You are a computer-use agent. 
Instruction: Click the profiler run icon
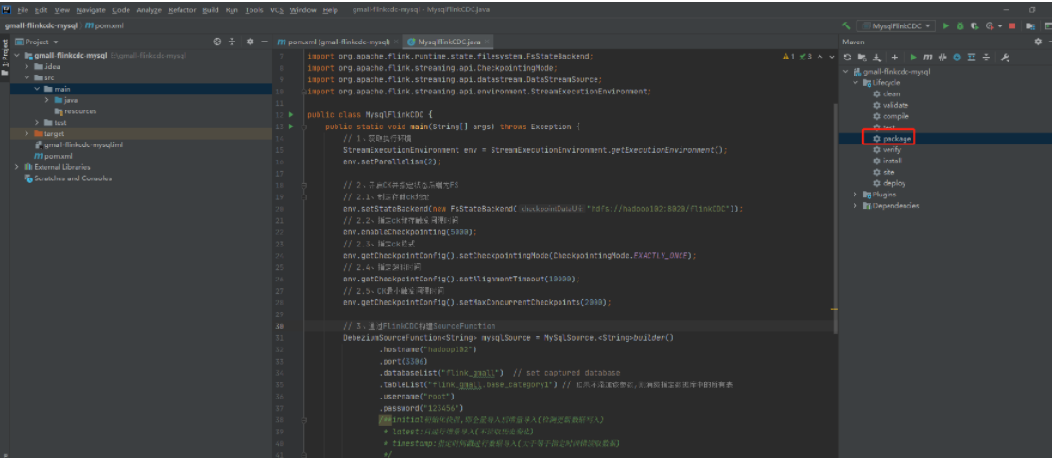[989, 26]
